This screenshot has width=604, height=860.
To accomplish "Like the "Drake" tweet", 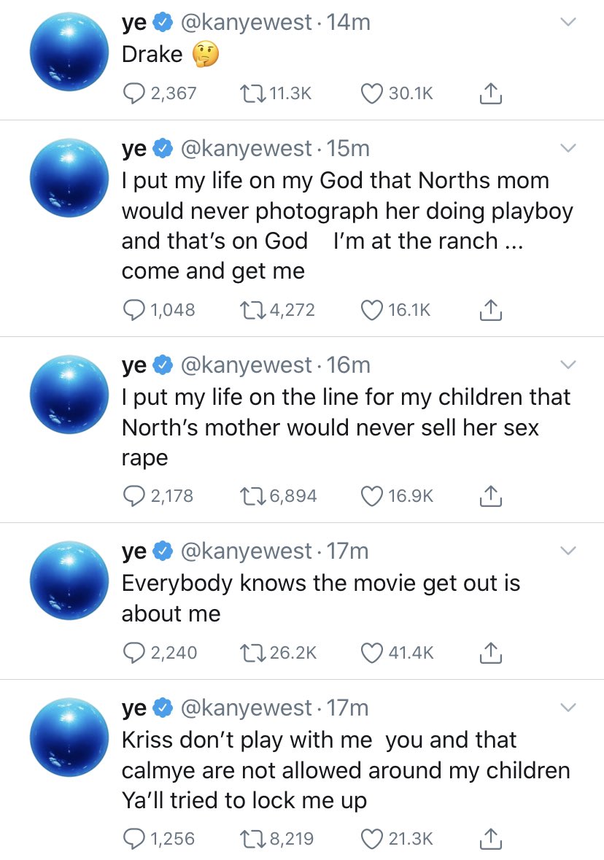I will [x=372, y=93].
